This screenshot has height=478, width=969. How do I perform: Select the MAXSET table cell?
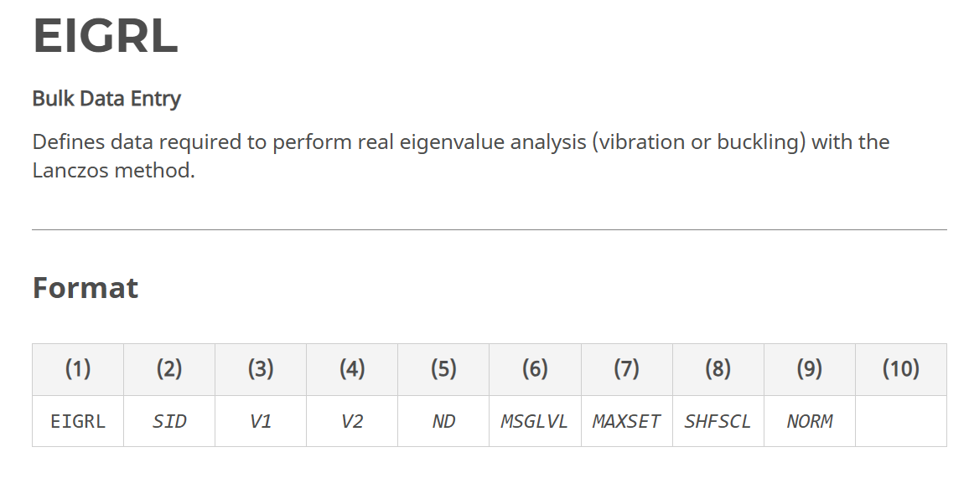(x=627, y=421)
